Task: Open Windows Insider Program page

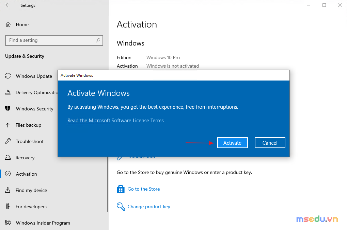Action: pyautogui.click(x=43, y=223)
